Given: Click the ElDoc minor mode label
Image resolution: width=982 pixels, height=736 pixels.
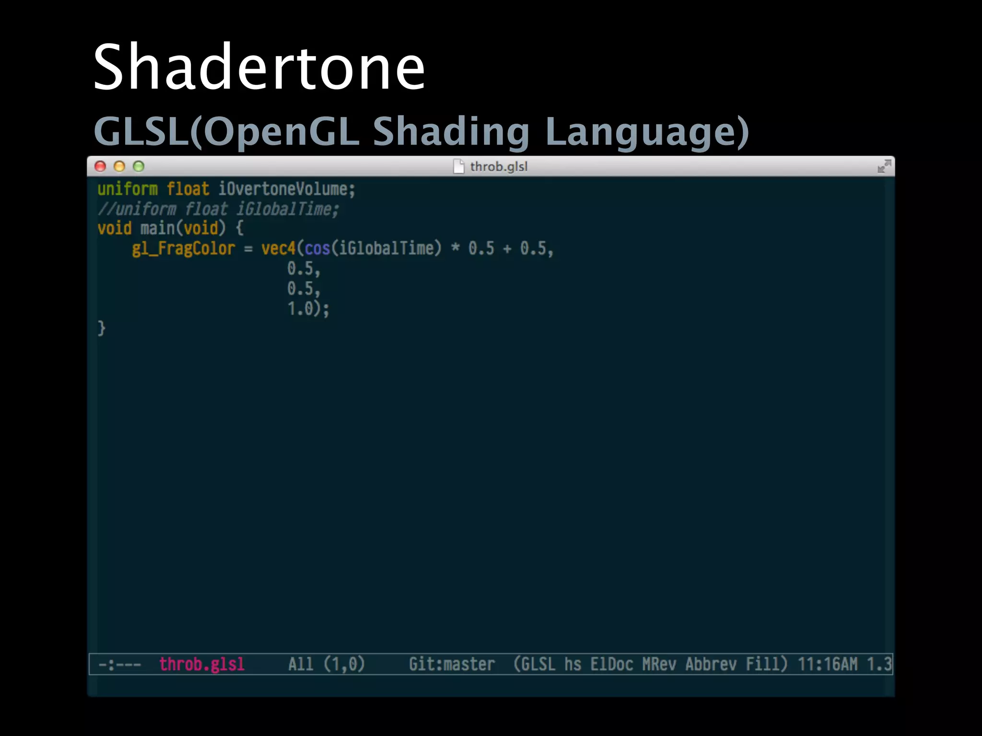Looking at the screenshot, I should [x=612, y=664].
